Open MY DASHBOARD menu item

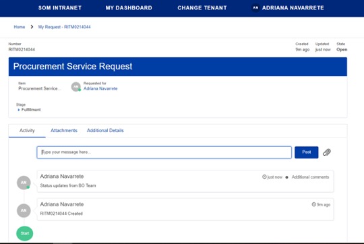129,8
